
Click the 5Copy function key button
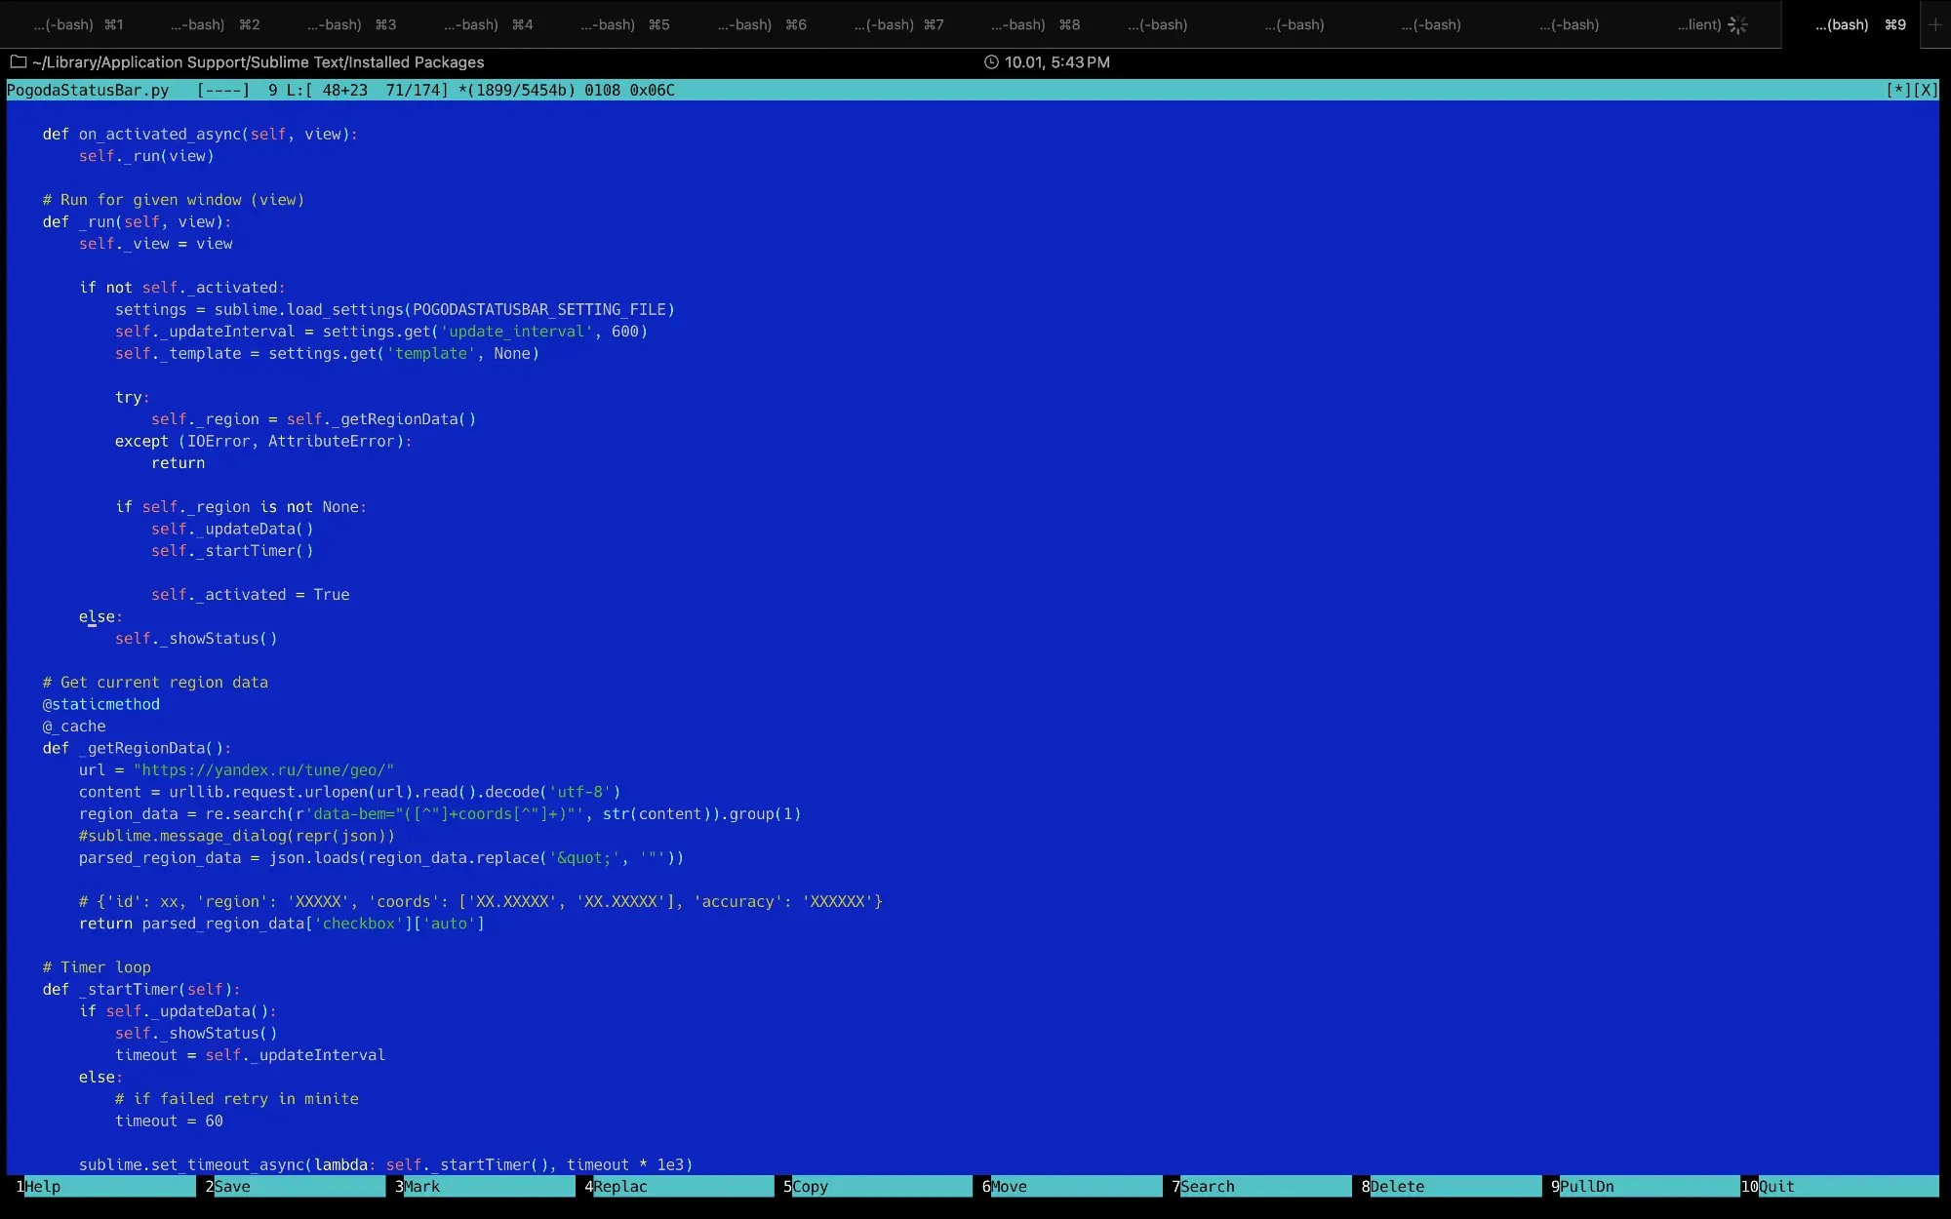(878, 1186)
